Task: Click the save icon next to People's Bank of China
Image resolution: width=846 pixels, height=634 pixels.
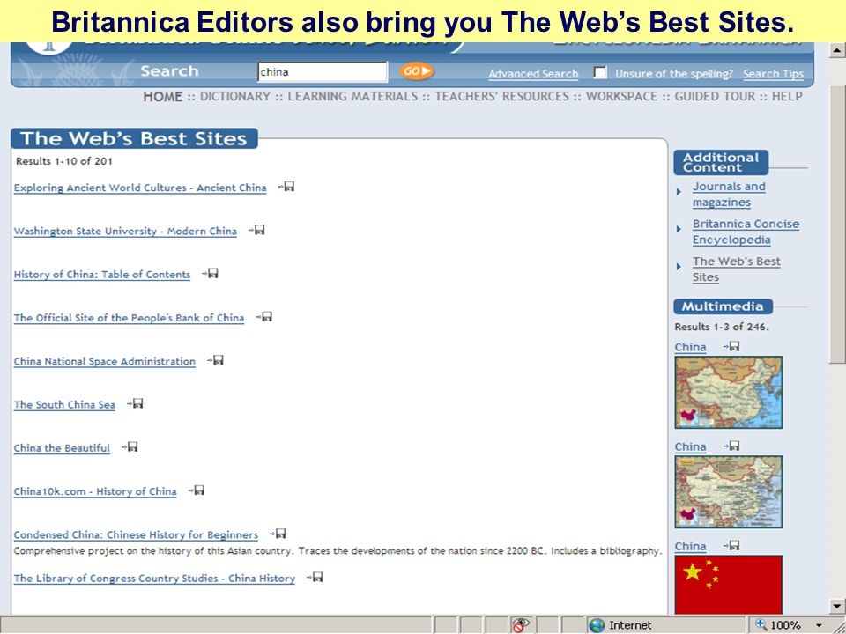Action: (x=264, y=316)
